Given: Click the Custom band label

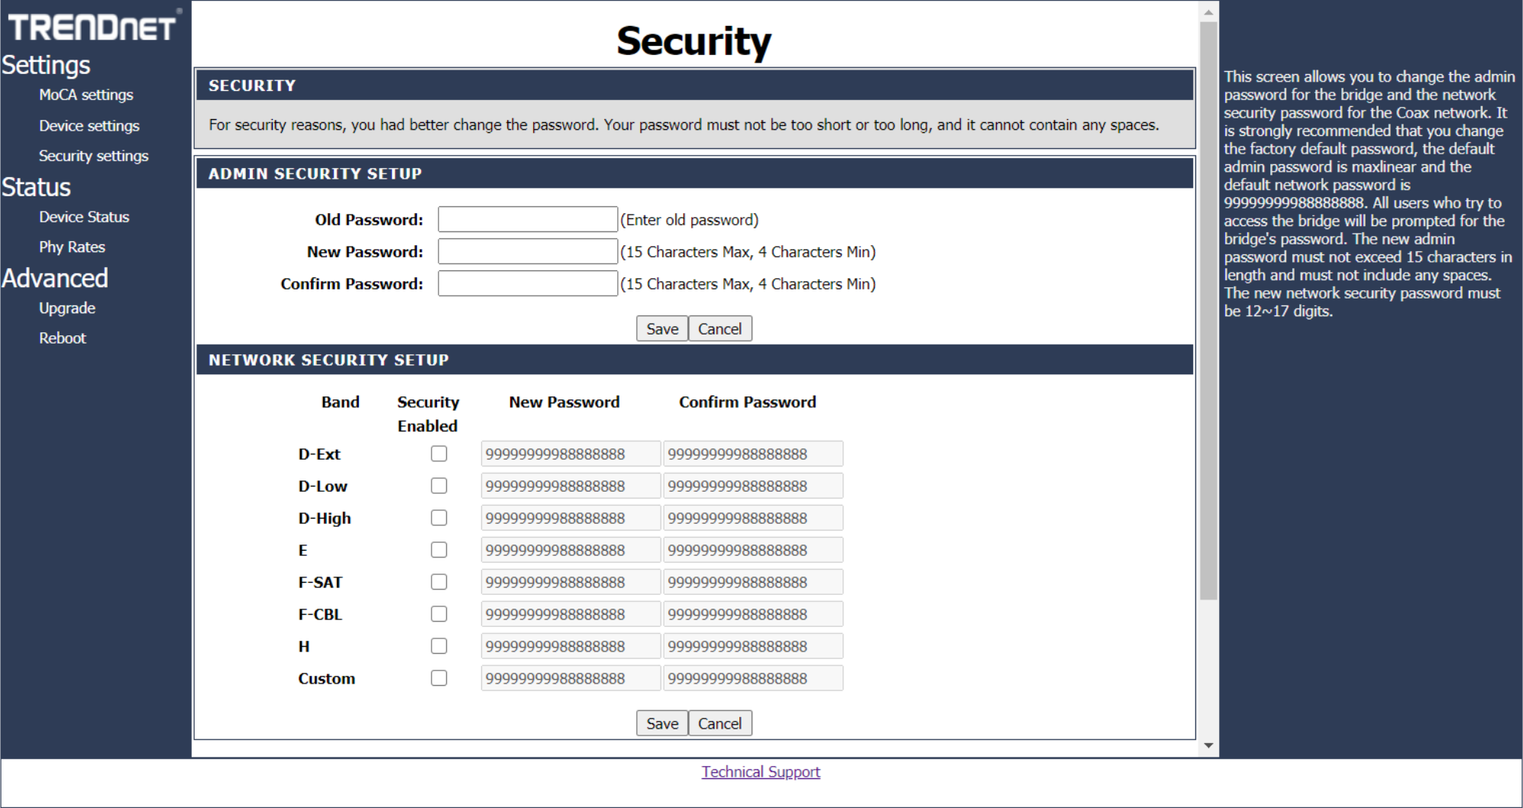Looking at the screenshot, I should [327, 678].
